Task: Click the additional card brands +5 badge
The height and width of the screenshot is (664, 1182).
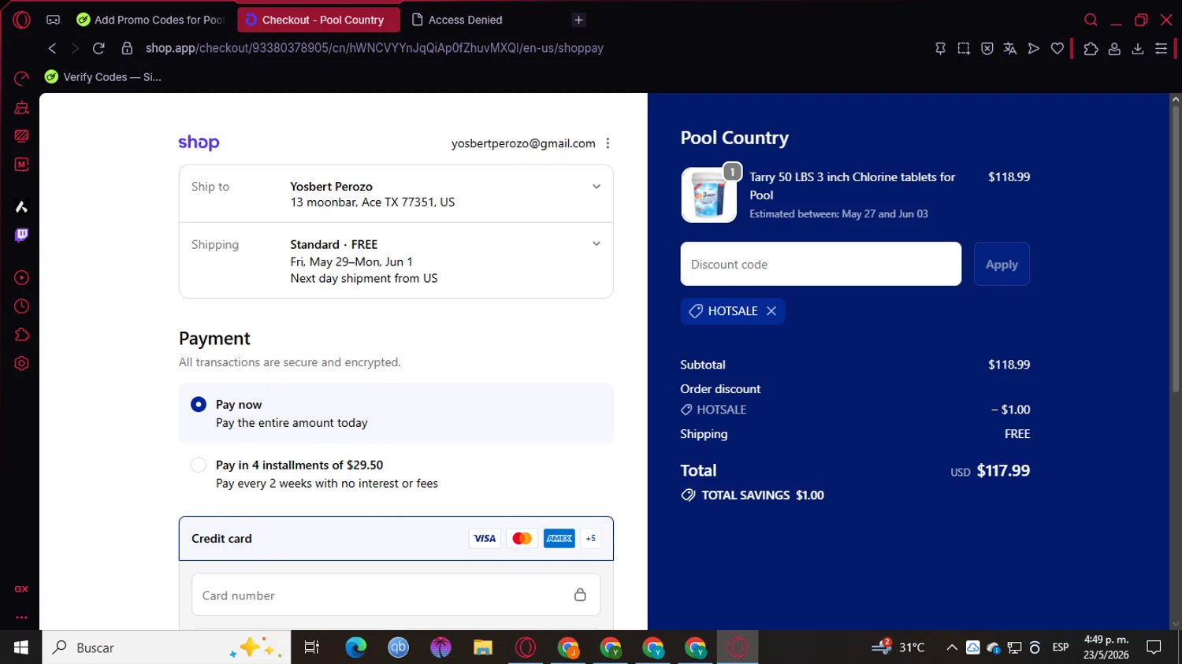Action: [590, 539]
